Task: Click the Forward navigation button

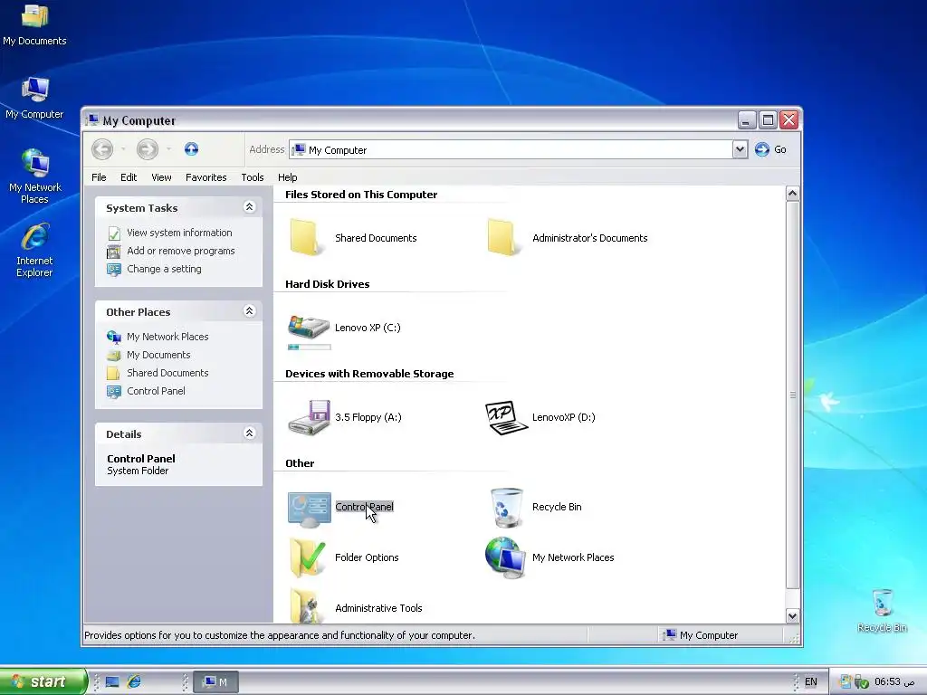Action: click(148, 149)
